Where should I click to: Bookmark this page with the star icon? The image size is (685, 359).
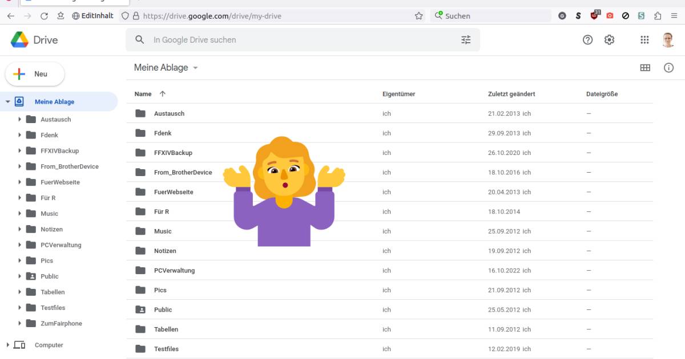[418, 16]
